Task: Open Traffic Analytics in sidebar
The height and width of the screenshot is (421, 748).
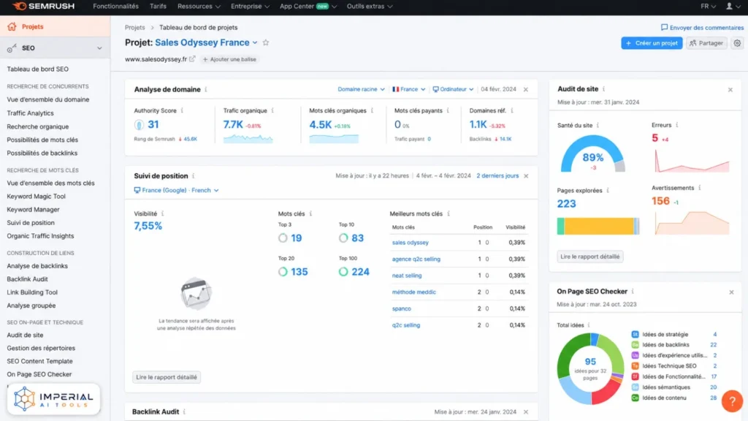Action: [x=30, y=113]
